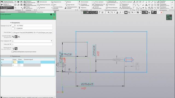Expand the Элементы group dropdown arrow

pyautogui.click(x=34, y=10)
